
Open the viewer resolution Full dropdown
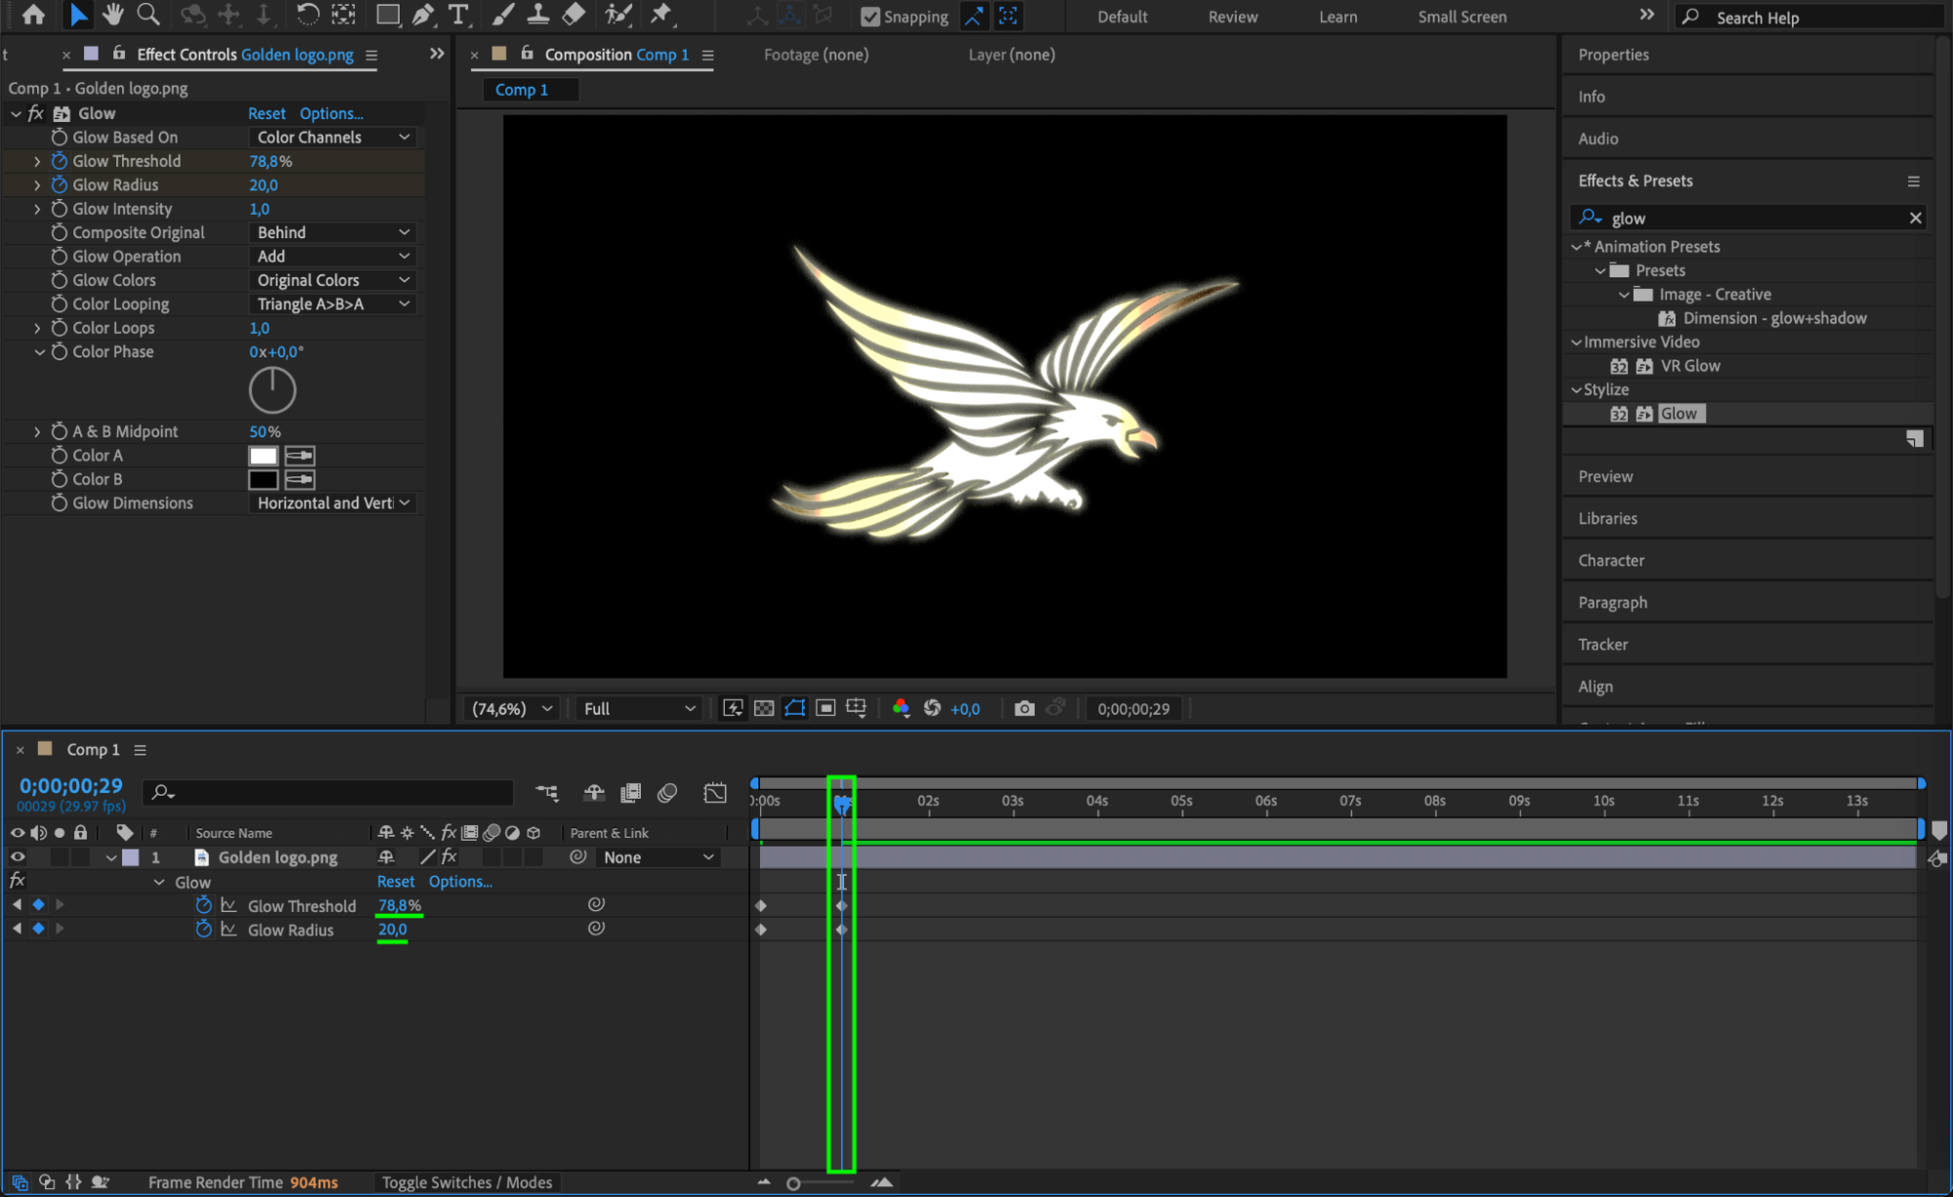[x=639, y=709]
